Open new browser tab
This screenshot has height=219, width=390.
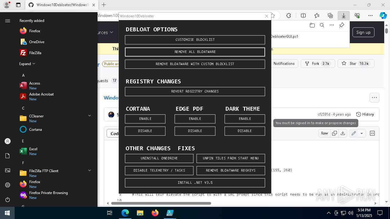coord(104,5)
